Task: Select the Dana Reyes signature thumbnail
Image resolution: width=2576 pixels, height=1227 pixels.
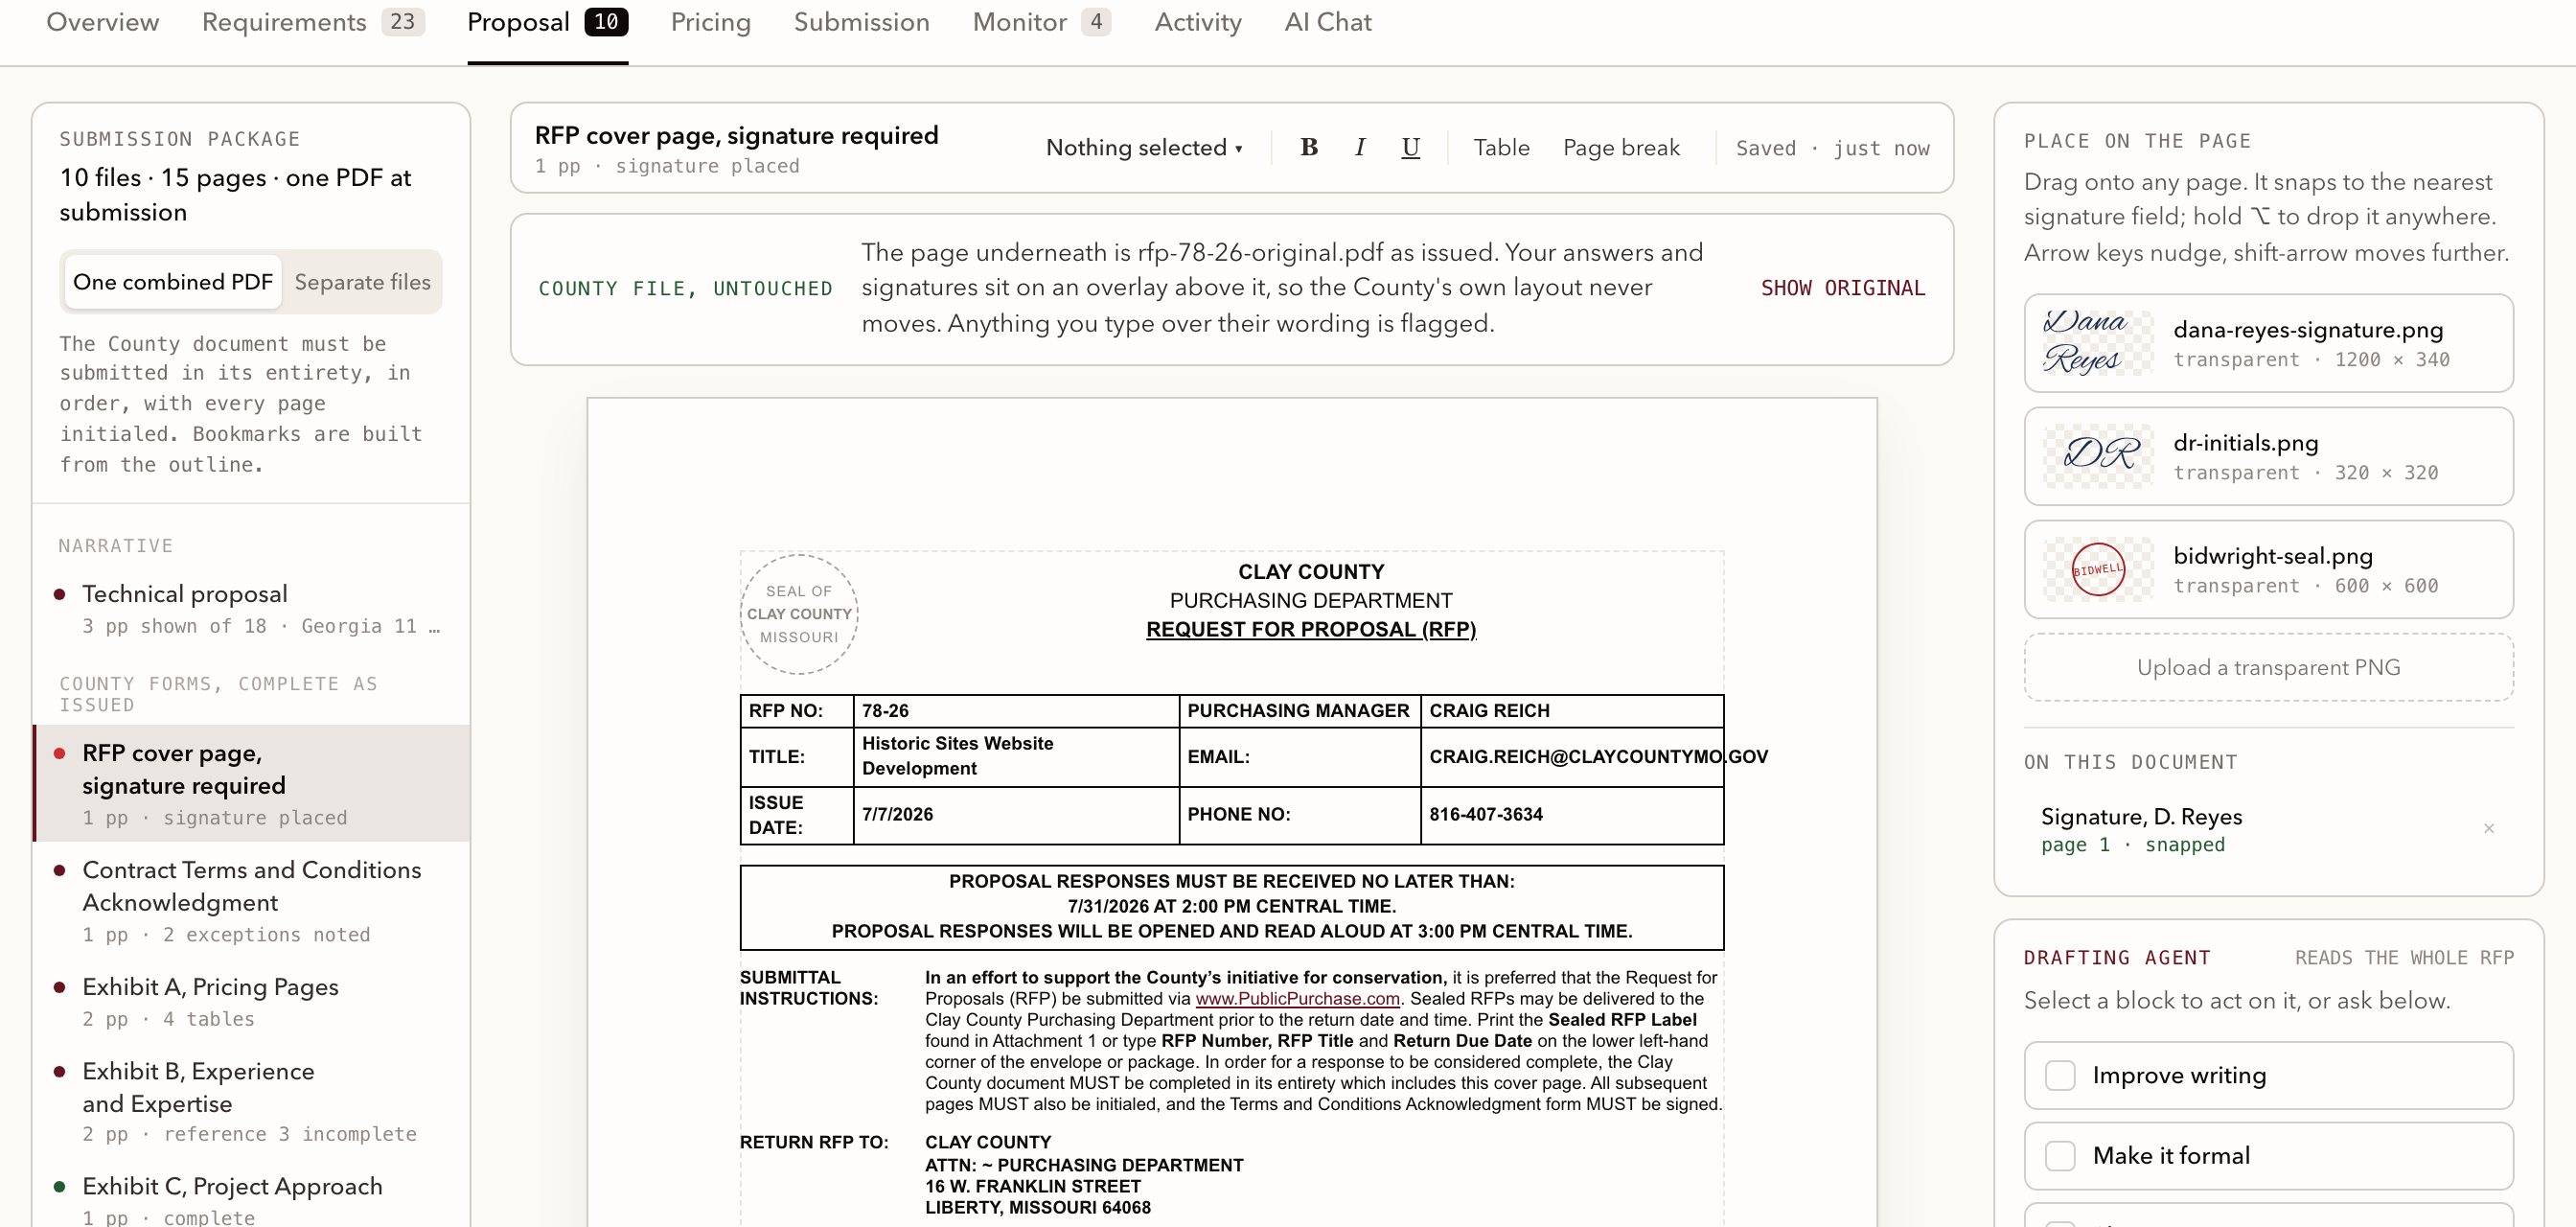Action: [x=2097, y=342]
